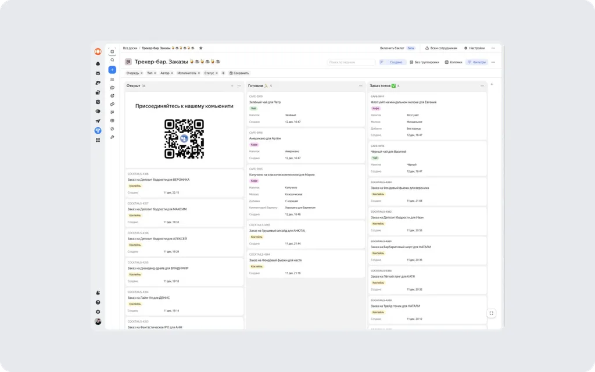Click the board icon beside Трекер-бар title

128,62
